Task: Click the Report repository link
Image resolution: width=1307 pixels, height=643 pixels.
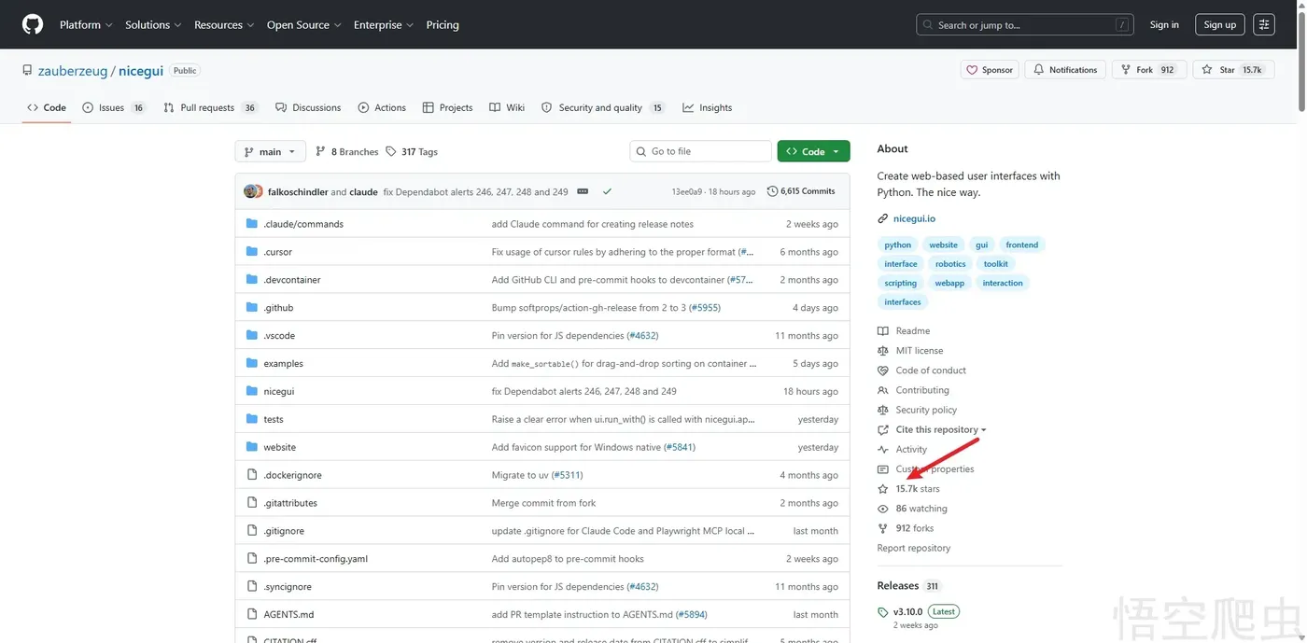Action: pos(914,549)
